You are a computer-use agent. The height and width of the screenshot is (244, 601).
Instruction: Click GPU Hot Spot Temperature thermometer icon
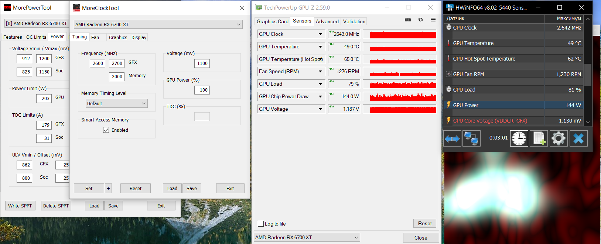click(x=449, y=58)
